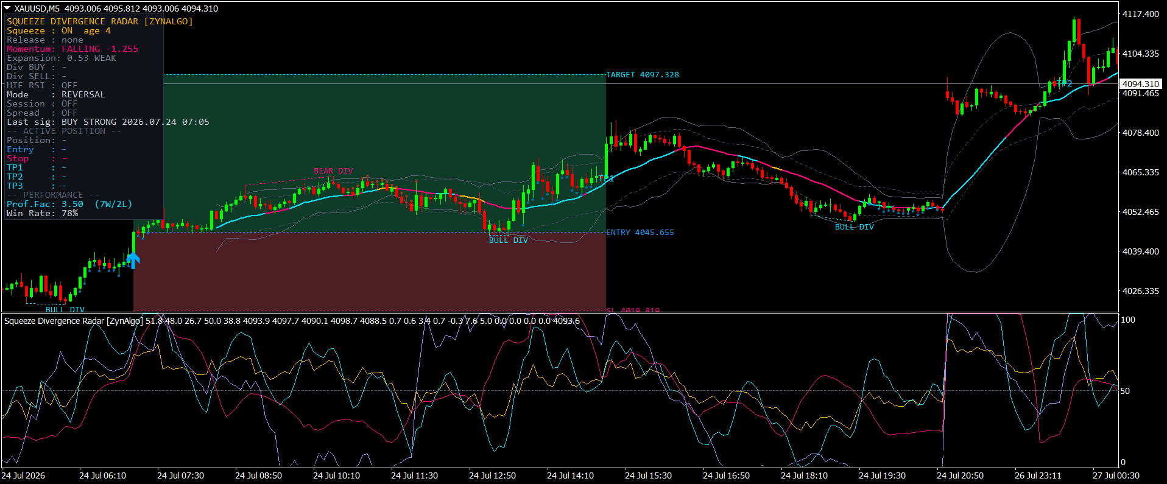
Task: Click the Session : OFF row
Action: point(42,103)
